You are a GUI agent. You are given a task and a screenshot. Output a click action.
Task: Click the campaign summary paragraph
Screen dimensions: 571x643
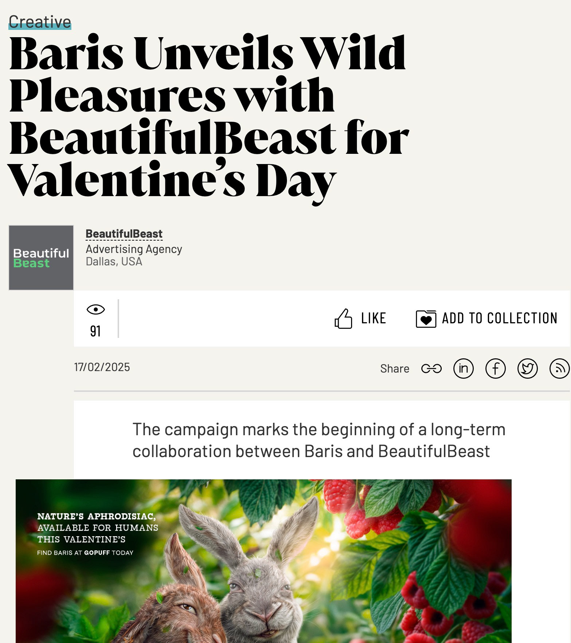click(x=319, y=440)
